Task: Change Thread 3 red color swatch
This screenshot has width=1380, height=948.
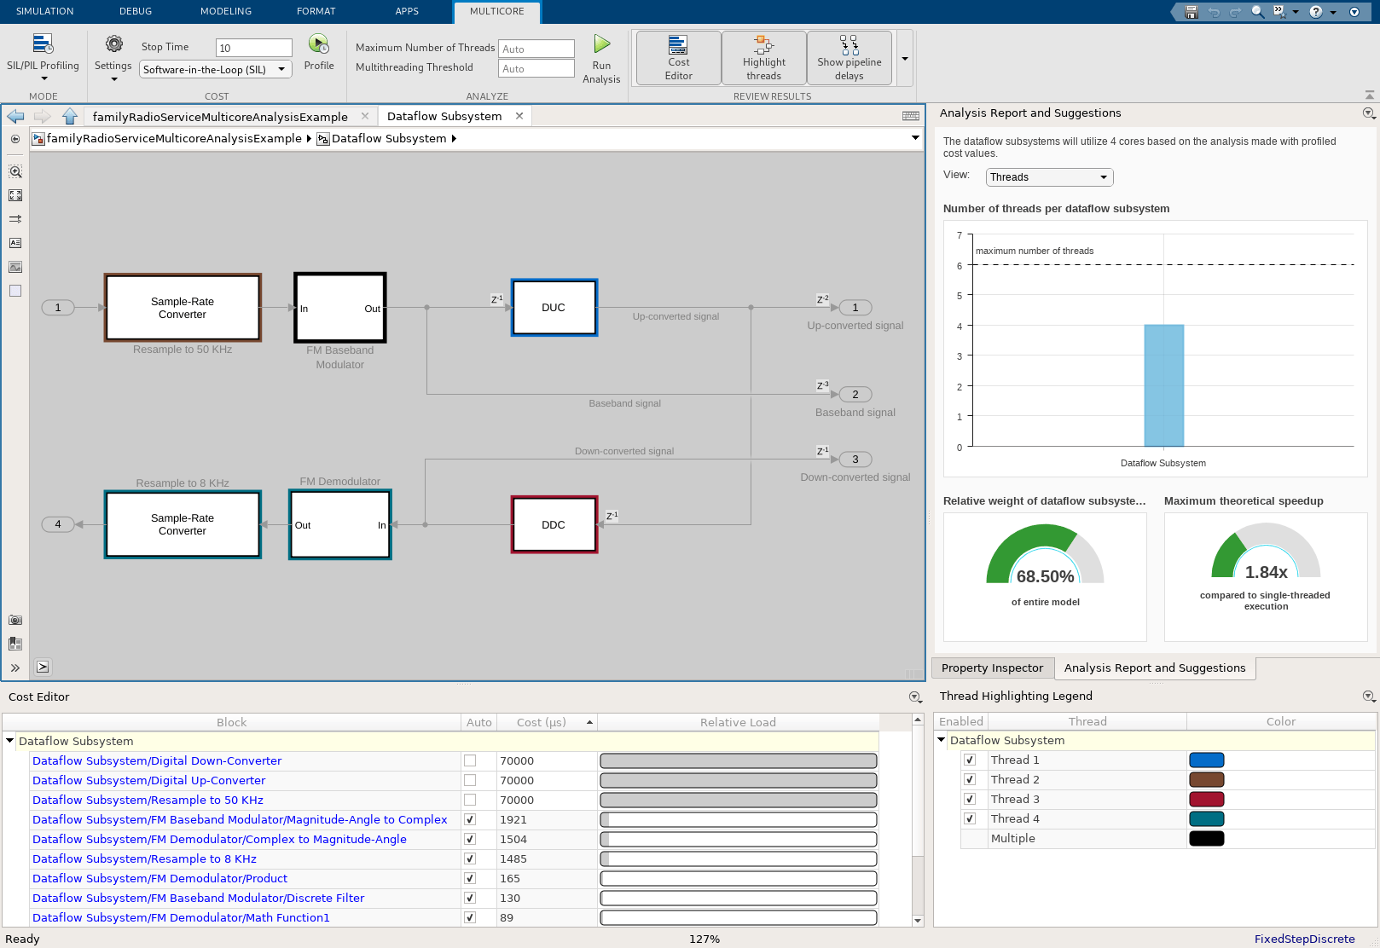Action: coord(1206,799)
